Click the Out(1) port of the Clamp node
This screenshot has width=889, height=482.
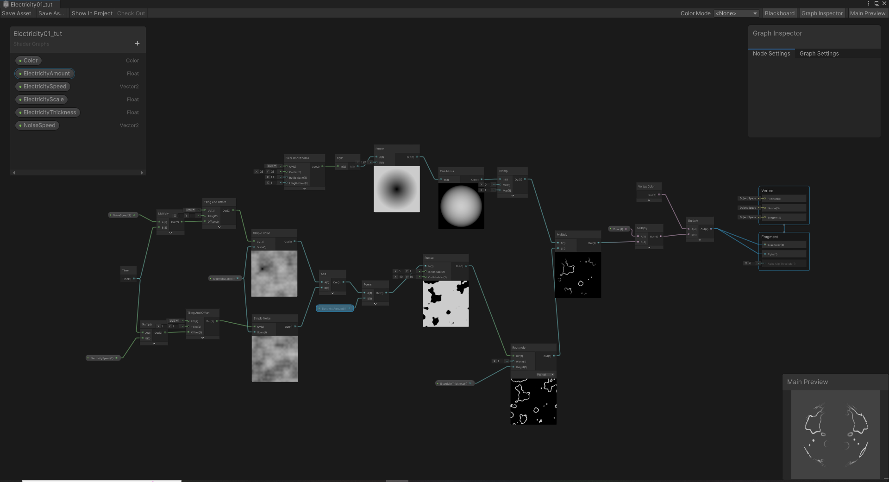(x=525, y=179)
